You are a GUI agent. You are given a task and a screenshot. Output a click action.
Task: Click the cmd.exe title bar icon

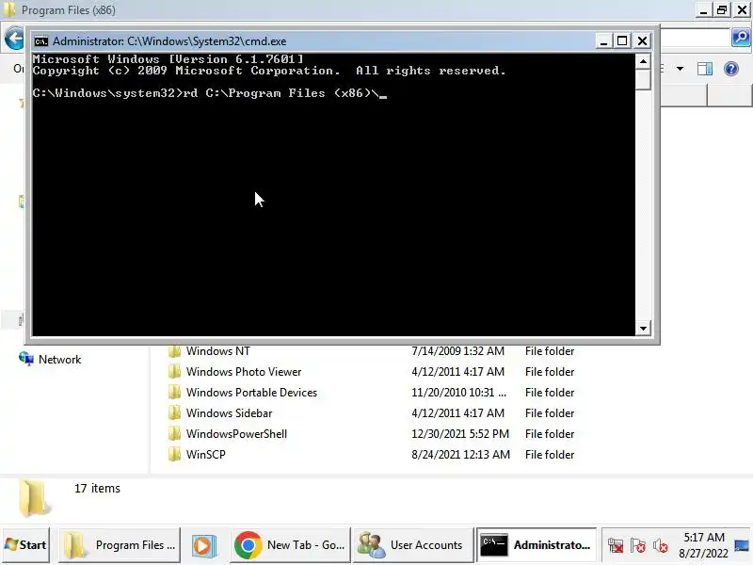[41, 41]
